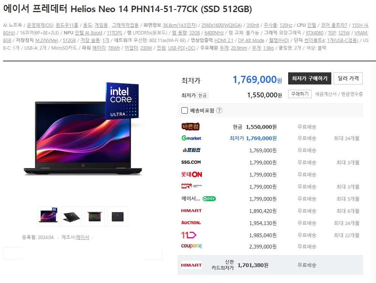
Task: Open the RTX4060 spec link
Action: coord(315,33)
